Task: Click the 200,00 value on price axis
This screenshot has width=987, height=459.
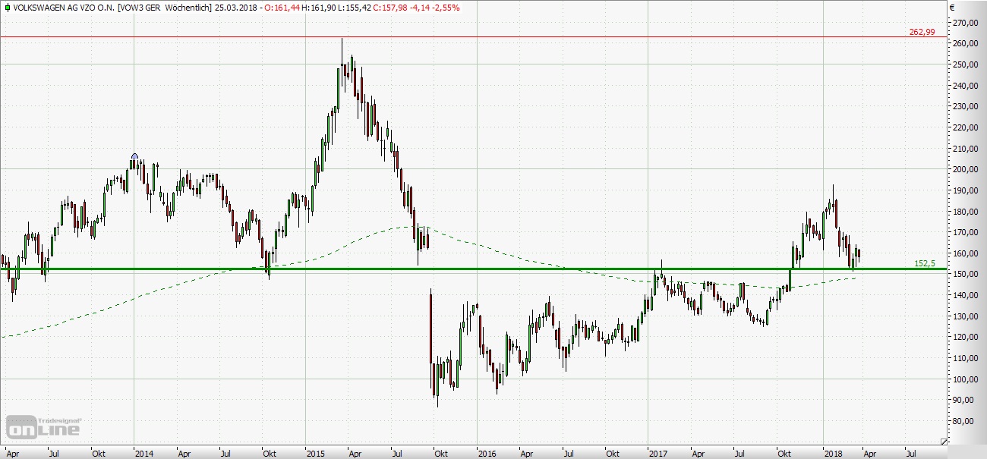Action: pos(965,169)
